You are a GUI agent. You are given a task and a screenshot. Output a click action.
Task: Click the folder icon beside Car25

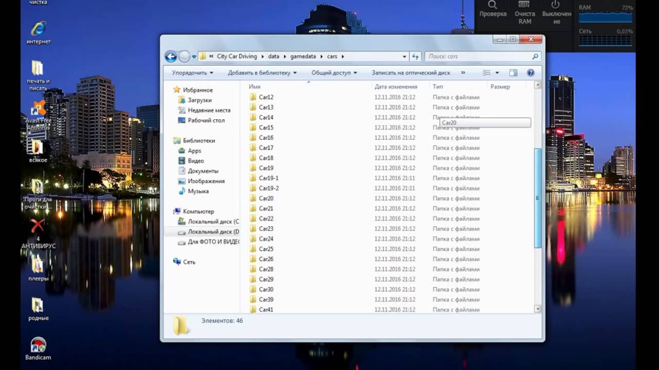(x=253, y=249)
